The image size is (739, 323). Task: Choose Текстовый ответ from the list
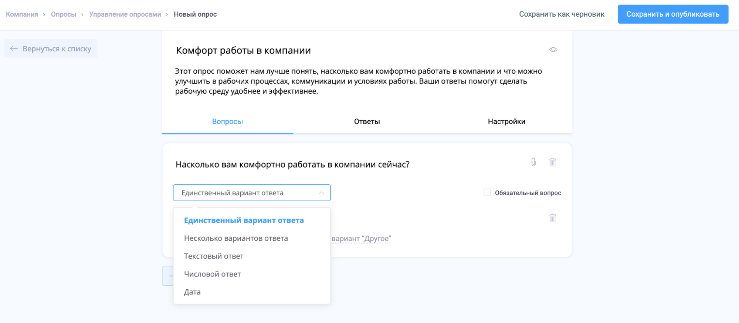[214, 256]
